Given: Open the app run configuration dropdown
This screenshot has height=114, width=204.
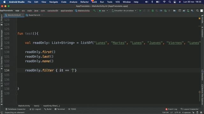Looking at the screenshot, I should [103, 11].
